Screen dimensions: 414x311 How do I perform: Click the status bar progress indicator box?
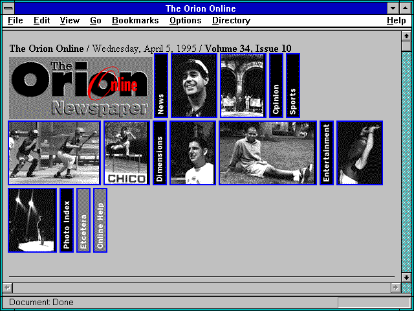374,303
